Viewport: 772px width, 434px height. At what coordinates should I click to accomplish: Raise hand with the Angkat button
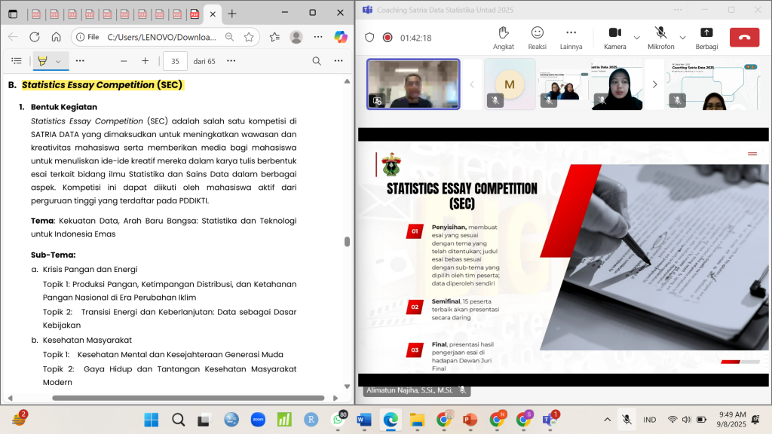click(504, 36)
